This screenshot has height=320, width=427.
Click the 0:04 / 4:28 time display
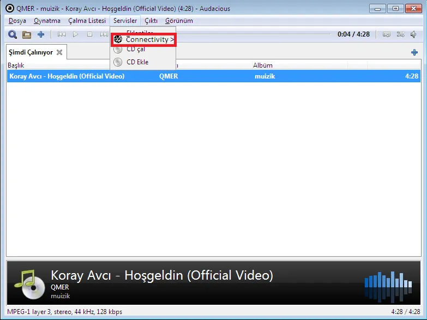coord(353,34)
